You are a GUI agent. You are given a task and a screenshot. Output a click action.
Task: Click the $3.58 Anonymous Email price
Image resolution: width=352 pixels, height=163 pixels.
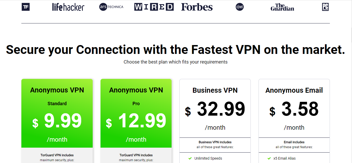click(x=294, y=109)
